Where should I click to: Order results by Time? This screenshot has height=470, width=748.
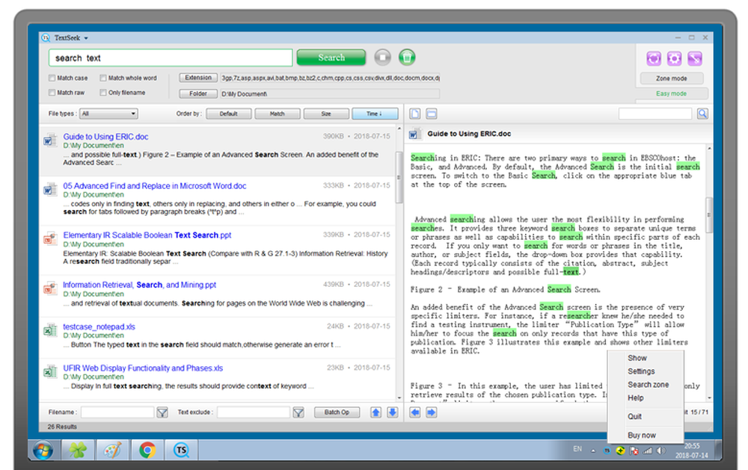[375, 114]
